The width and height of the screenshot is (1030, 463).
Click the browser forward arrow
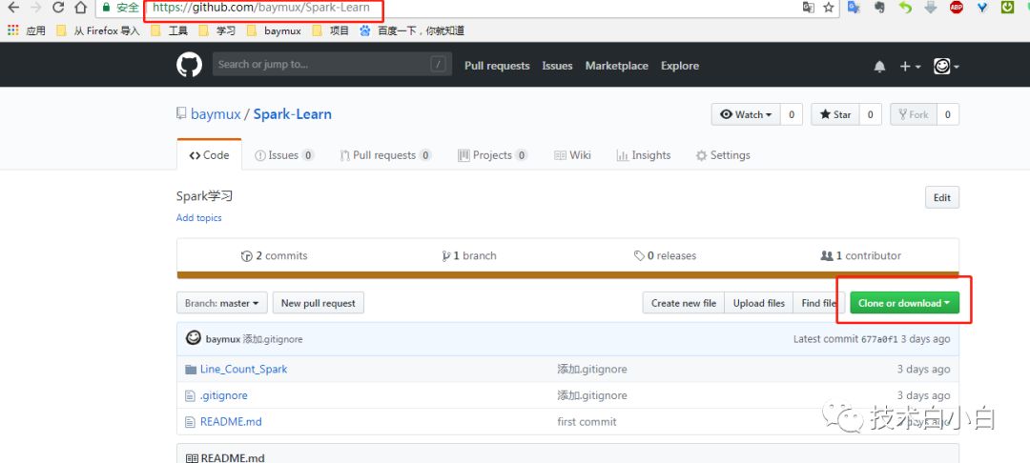click(35, 8)
